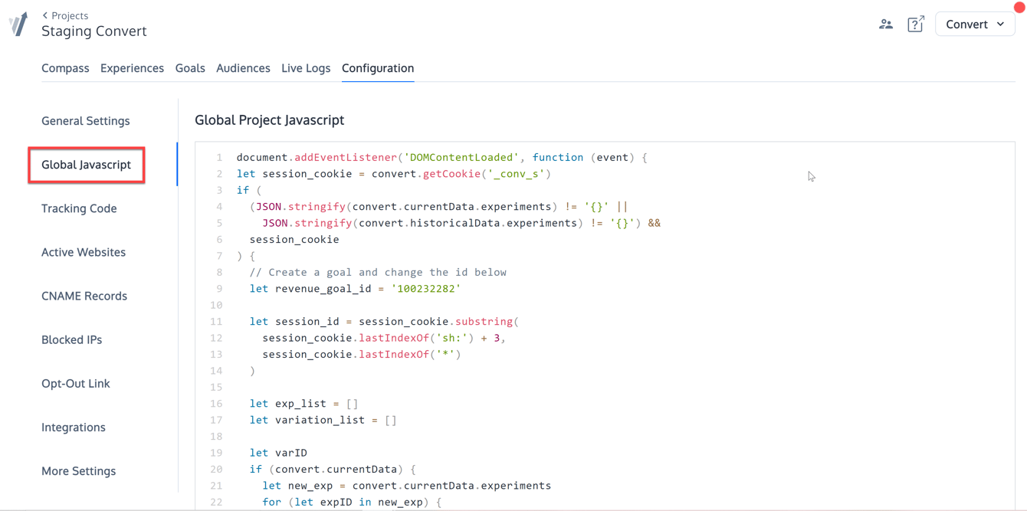Click the session_cookie getCookie code line
Viewport: 1027px width, 511px height.
(x=393, y=174)
